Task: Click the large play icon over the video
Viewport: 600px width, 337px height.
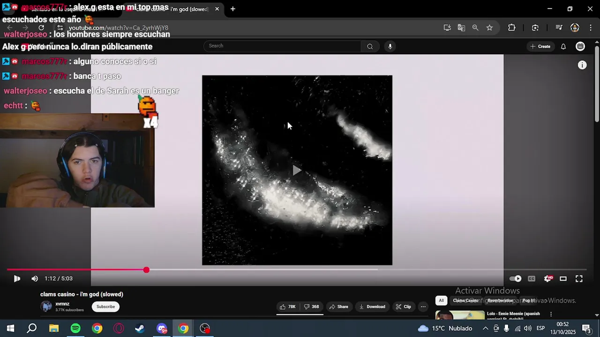Action: (x=297, y=170)
